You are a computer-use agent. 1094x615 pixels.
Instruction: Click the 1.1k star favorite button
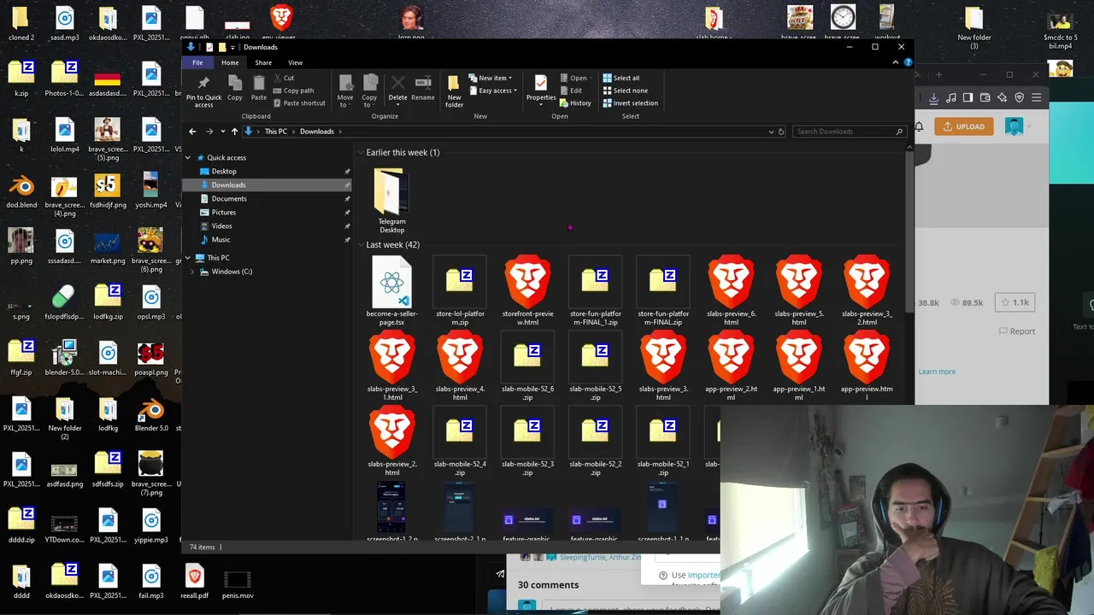tap(1015, 302)
